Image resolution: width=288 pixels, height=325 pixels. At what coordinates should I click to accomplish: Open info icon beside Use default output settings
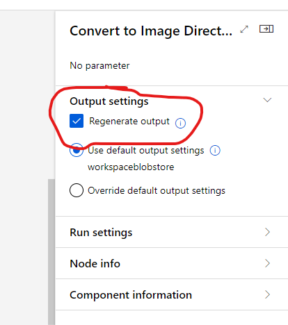[215, 151]
